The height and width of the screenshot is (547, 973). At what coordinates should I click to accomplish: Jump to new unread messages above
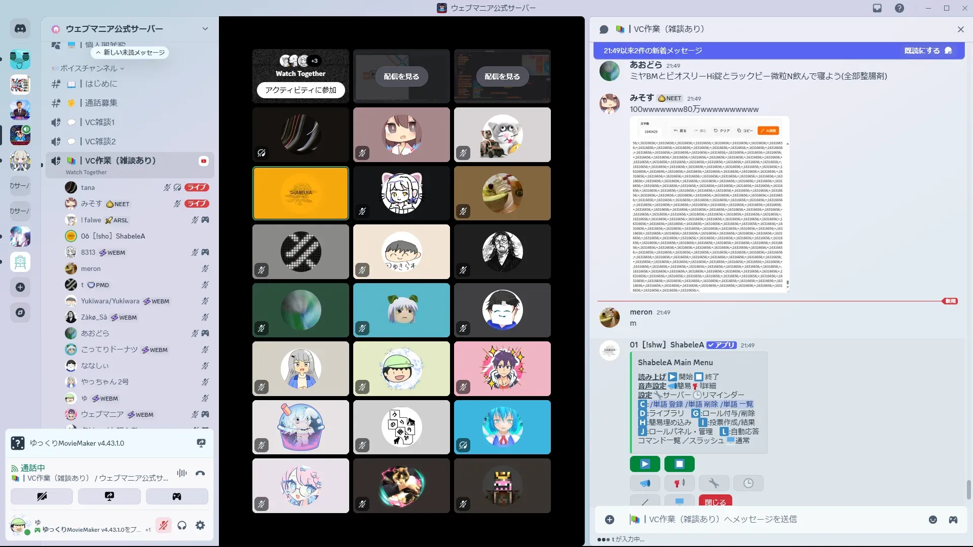[x=131, y=53]
